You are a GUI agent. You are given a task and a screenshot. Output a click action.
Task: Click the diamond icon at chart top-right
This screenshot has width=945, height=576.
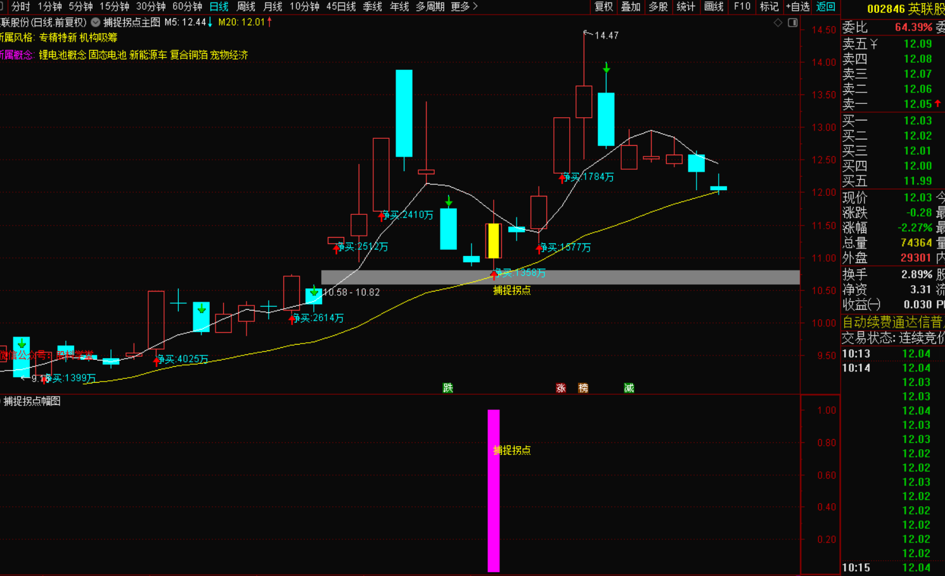coord(778,23)
